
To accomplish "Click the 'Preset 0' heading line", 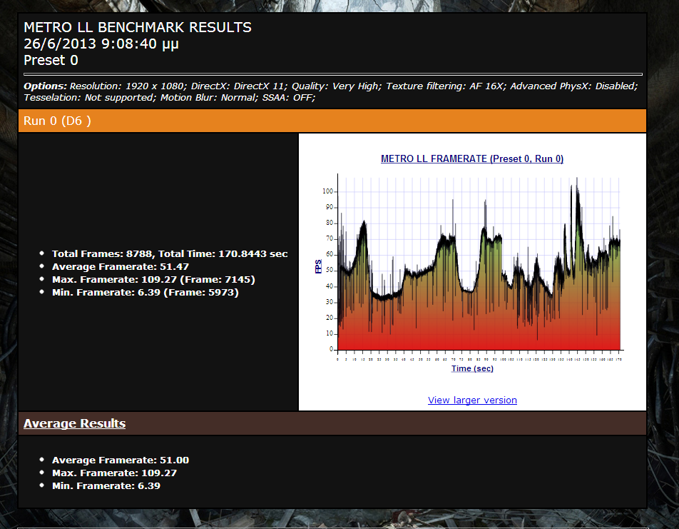I will 51,60.
